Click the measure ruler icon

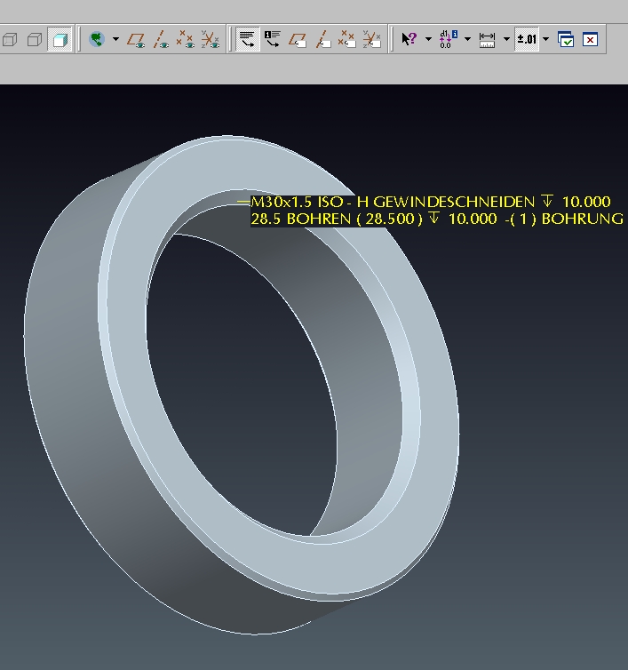(x=487, y=39)
